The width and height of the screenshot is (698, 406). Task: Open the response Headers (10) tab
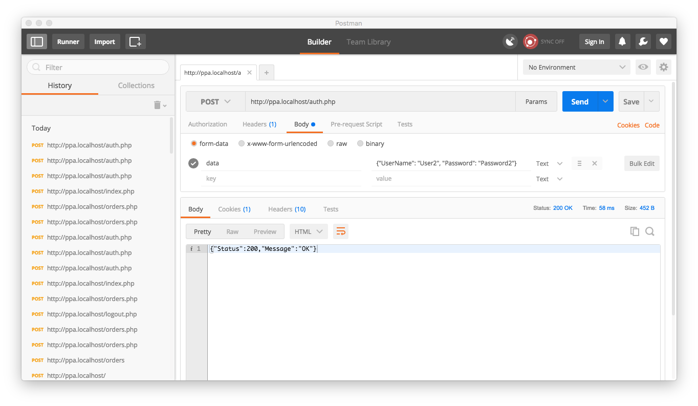287,209
